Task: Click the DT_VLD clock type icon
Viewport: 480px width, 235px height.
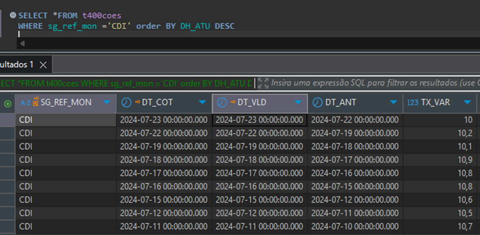Action: (222, 103)
